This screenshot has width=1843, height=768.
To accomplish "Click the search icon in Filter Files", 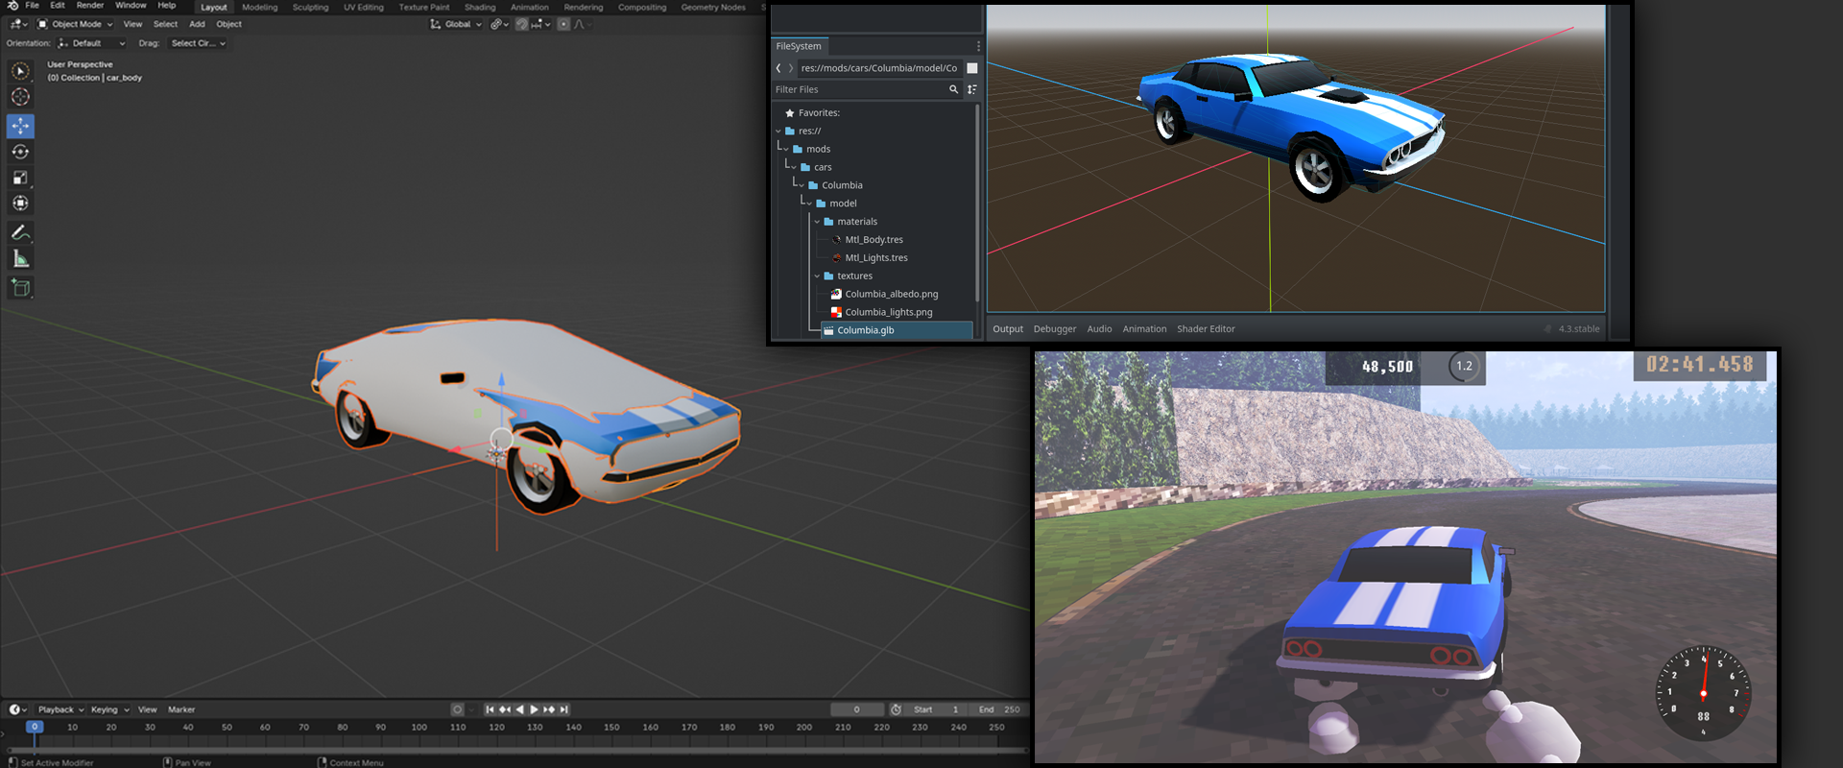I will point(953,89).
